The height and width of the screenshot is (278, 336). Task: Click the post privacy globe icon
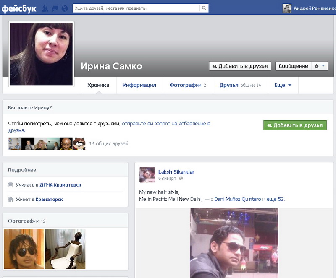(x=181, y=179)
